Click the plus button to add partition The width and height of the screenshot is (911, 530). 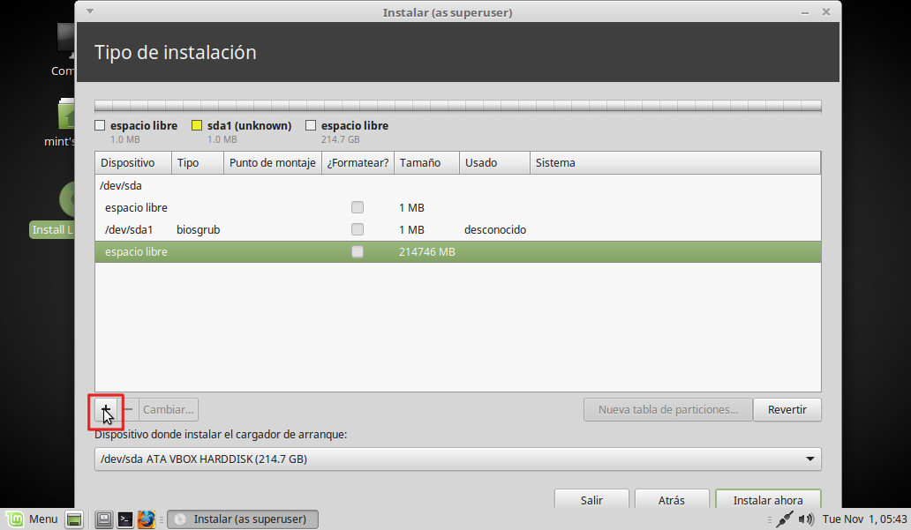click(x=106, y=409)
